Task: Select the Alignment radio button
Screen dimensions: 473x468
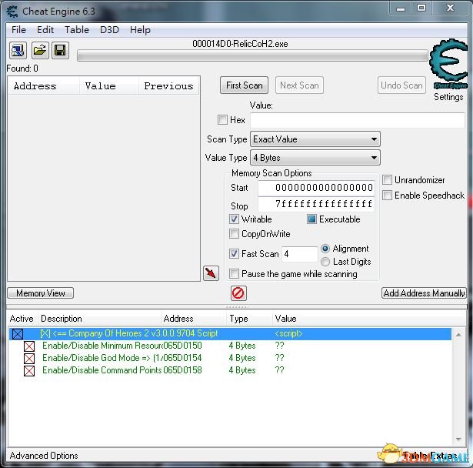Action: pyautogui.click(x=325, y=249)
